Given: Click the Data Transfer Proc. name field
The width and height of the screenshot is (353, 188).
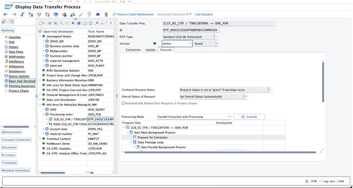Looking at the screenshot, I should (x=219, y=23).
